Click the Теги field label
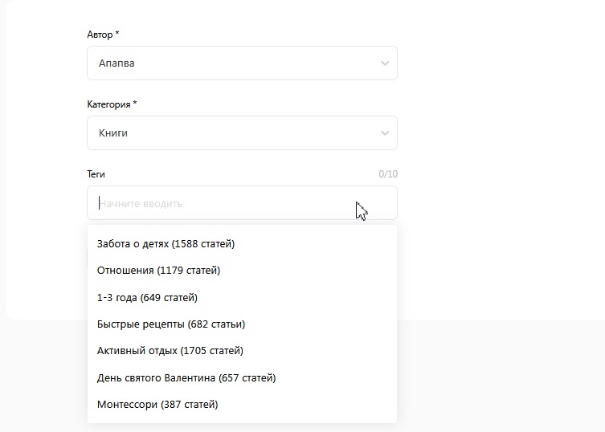The height and width of the screenshot is (432, 605). coord(96,174)
